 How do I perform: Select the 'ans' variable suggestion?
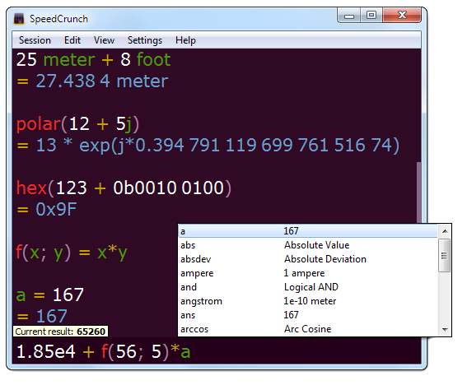[x=308, y=315]
